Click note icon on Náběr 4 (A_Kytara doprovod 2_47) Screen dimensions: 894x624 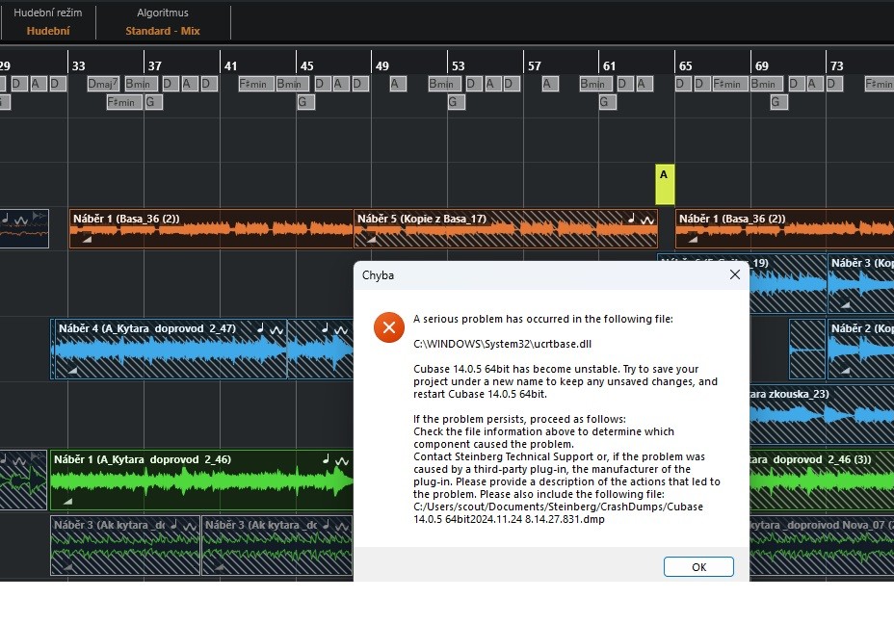(x=260, y=327)
